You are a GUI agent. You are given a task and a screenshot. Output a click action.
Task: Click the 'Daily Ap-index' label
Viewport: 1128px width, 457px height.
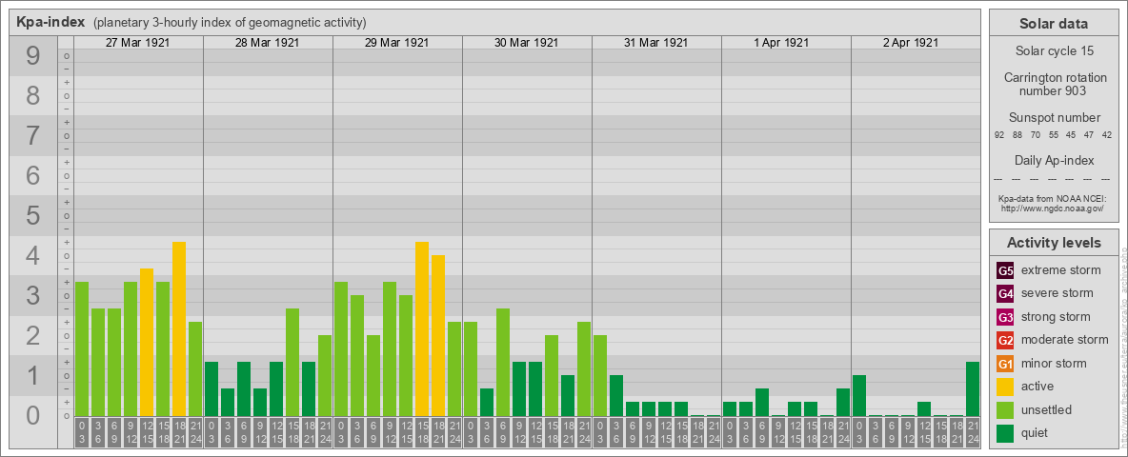pos(1054,160)
